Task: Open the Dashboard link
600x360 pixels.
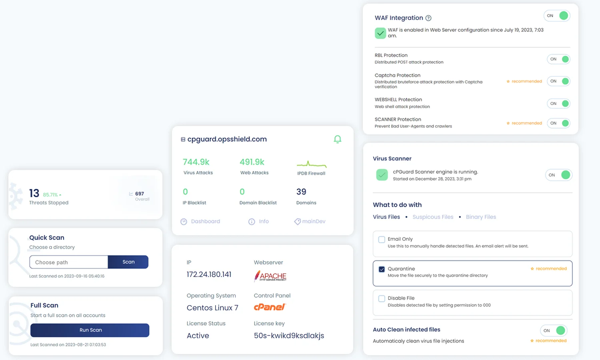Action: coord(206,221)
